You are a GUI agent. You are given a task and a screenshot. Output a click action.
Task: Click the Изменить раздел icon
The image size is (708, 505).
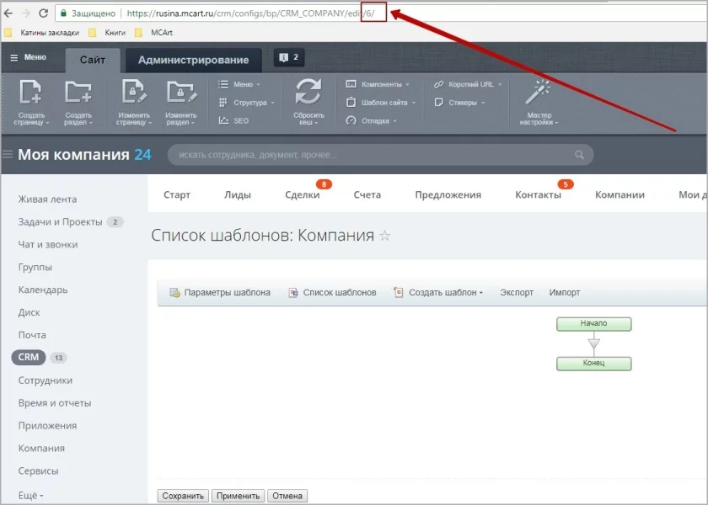pyautogui.click(x=180, y=91)
